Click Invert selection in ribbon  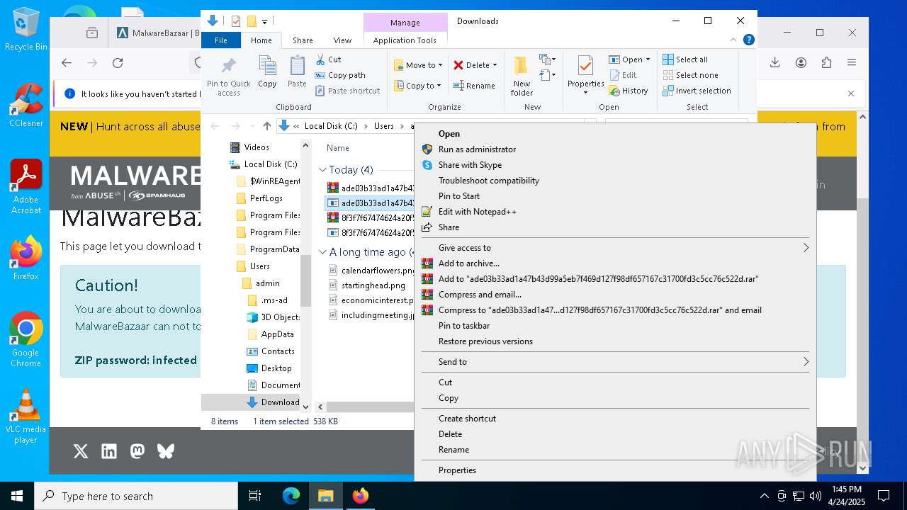coord(697,91)
